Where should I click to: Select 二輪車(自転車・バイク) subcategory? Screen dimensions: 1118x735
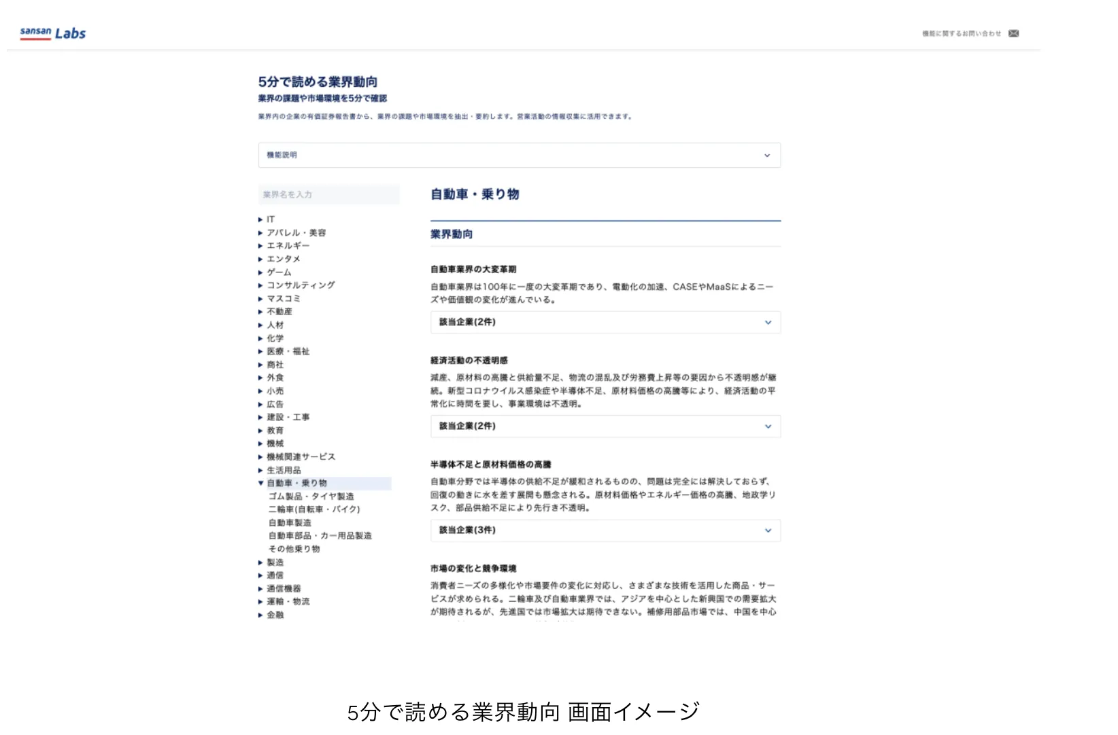click(x=314, y=509)
